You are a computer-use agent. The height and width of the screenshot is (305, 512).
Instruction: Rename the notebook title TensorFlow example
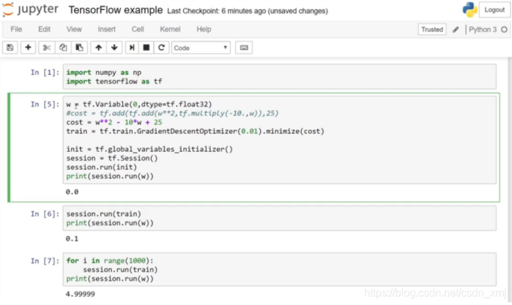point(116,10)
